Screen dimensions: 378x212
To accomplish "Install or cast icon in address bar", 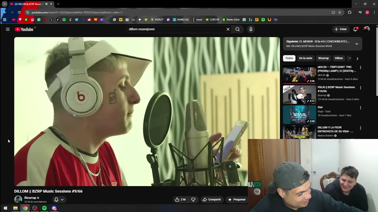I will pos(333,12).
